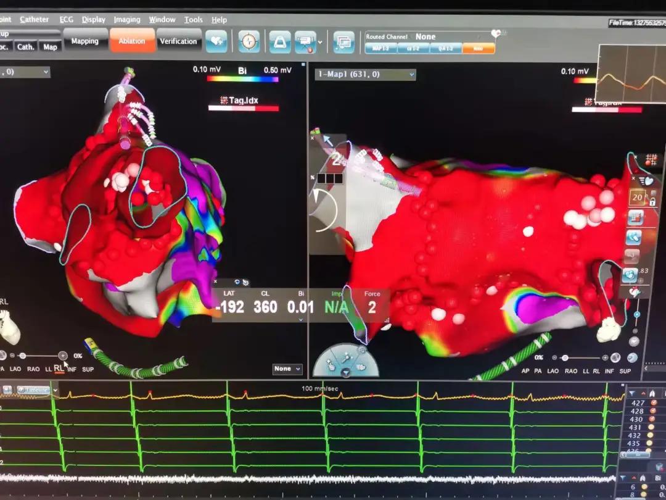This screenshot has height=500, width=666.
Task: Click the magic wand tool in dial
Action: (346, 357)
